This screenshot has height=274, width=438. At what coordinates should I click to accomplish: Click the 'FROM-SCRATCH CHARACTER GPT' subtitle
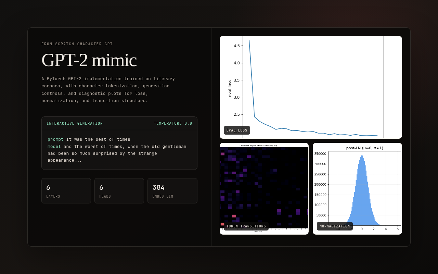point(77,44)
